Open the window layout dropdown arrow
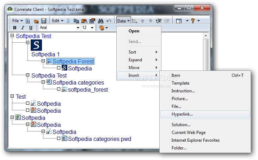This screenshot has width=258, height=160. click(187, 21)
